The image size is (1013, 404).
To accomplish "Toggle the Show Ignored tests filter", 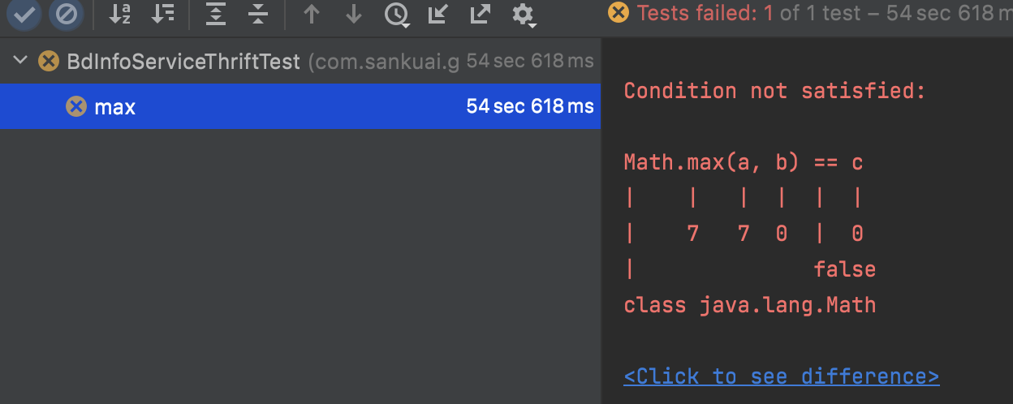I will [x=66, y=14].
